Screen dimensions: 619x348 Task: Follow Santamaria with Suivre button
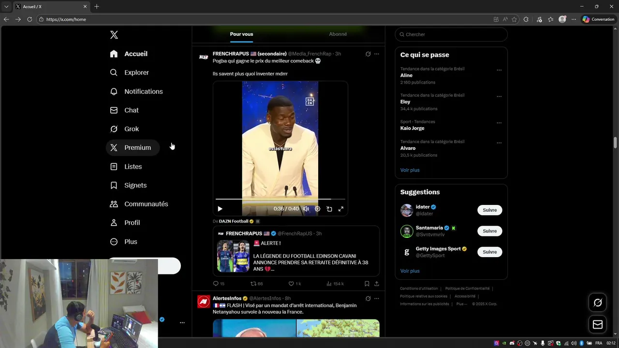click(x=489, y=231)
